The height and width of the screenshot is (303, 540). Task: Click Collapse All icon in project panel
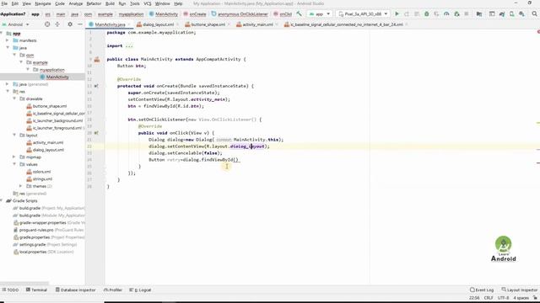(x=57, y=24)
